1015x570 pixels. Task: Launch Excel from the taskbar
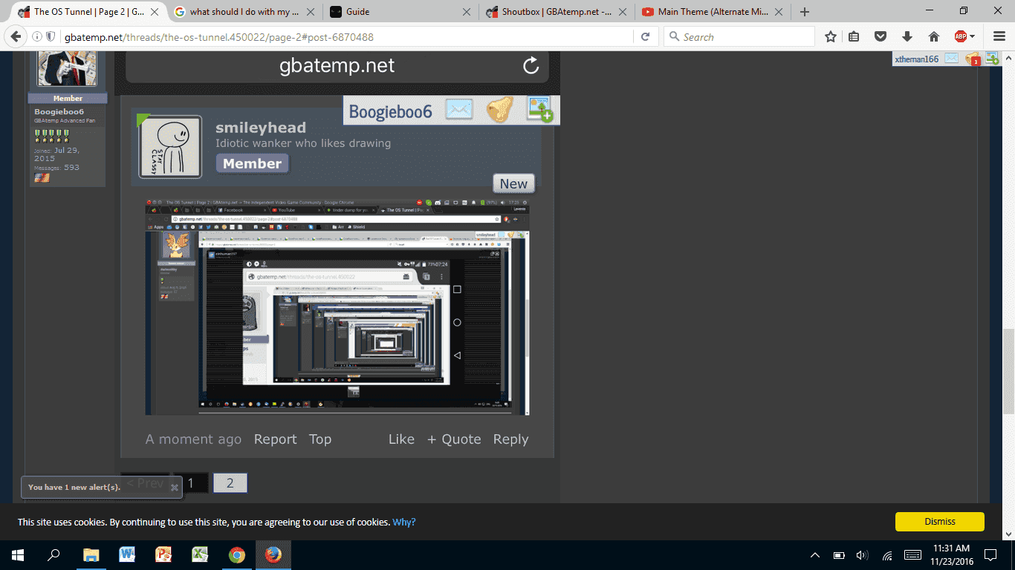coord(200,554)
